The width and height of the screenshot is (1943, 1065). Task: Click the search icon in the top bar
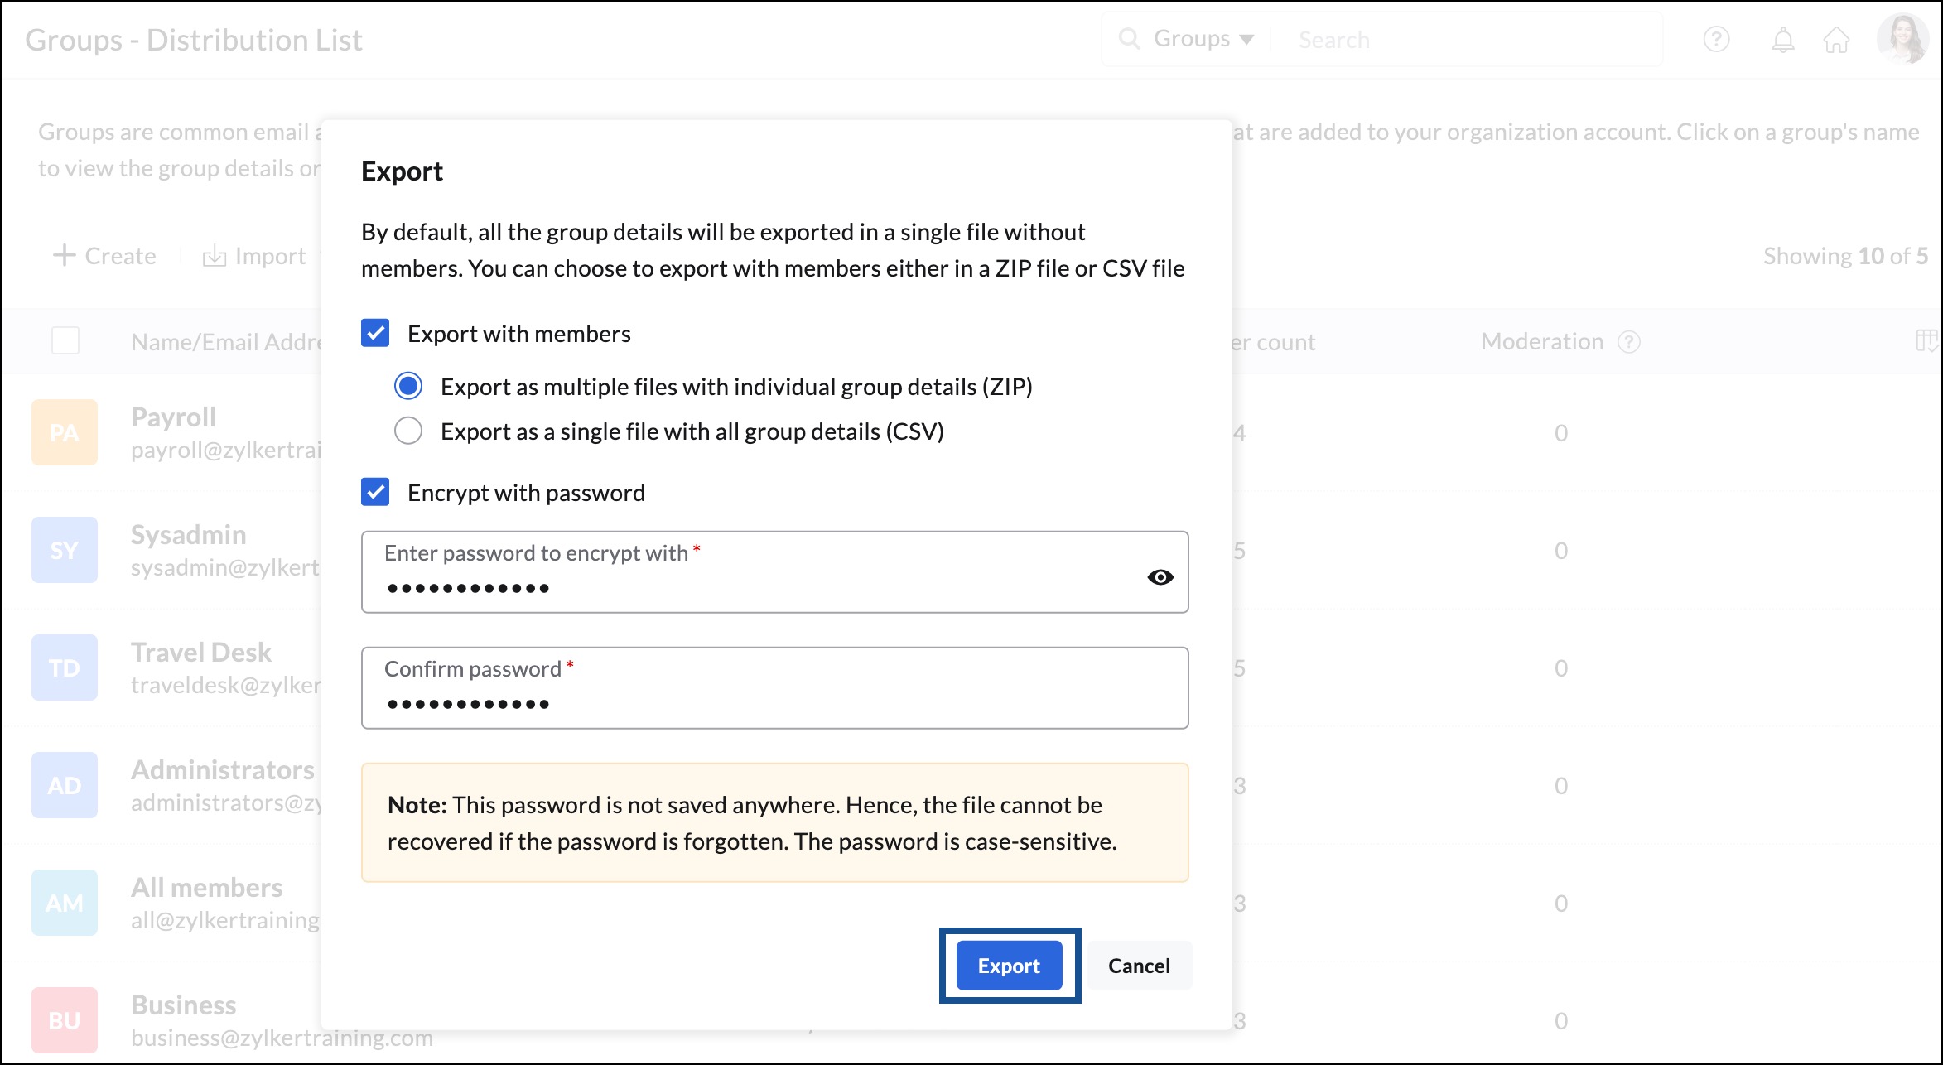click(1125, 38)
